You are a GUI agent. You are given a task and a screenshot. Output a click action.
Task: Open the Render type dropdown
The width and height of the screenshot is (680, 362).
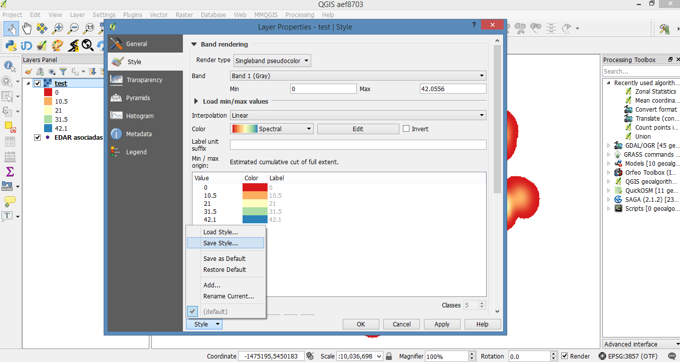(272, 60)
